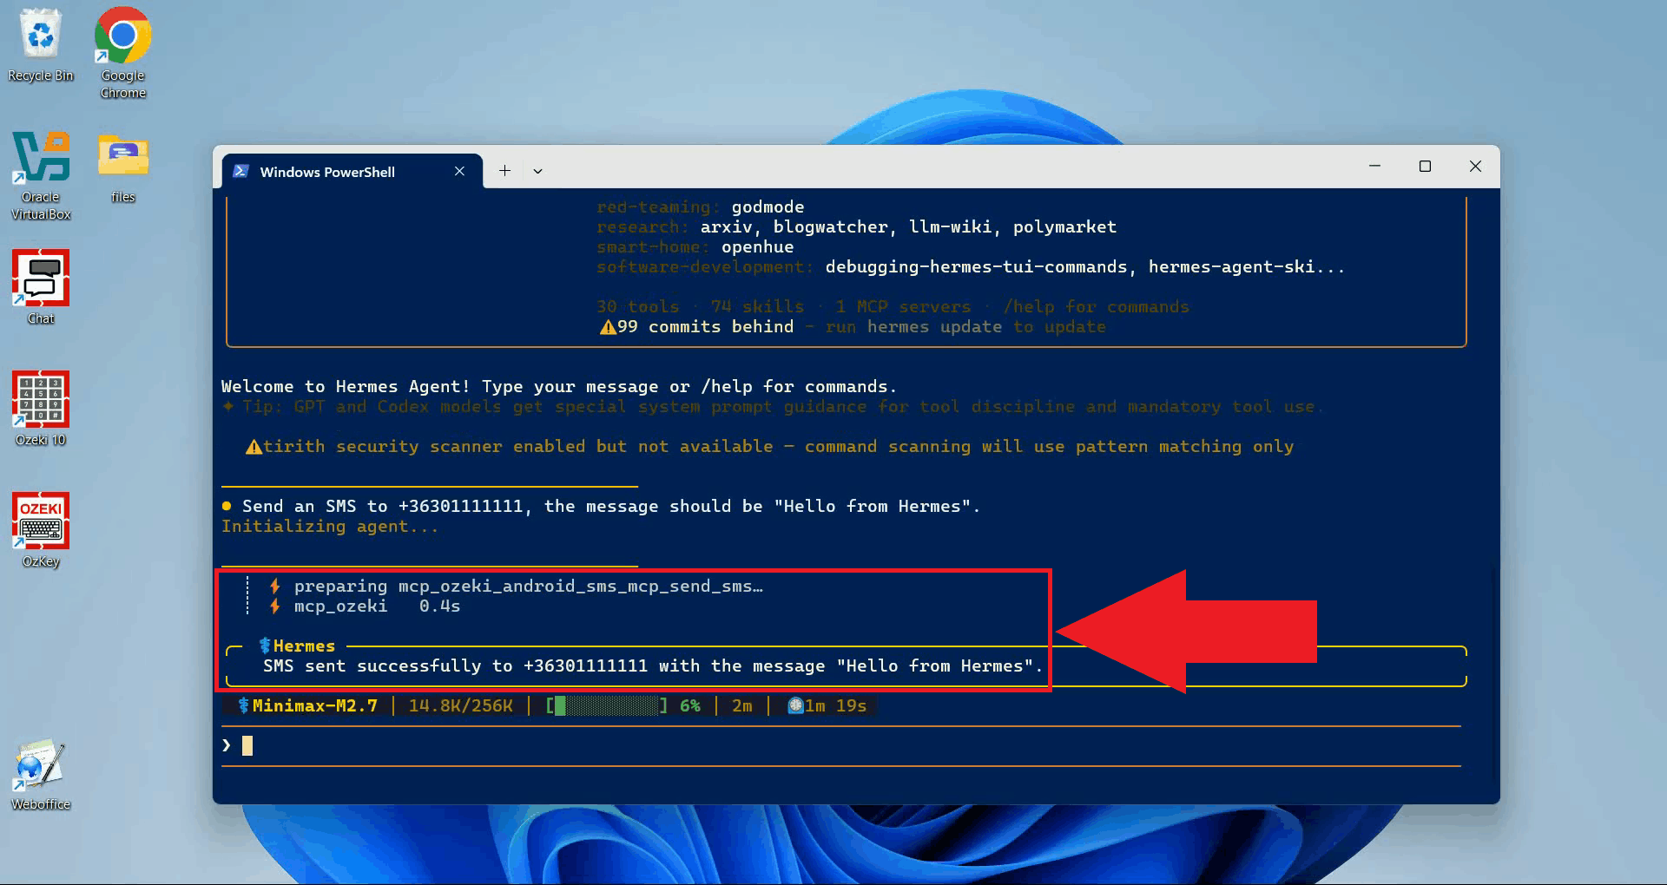Open the OzKey desktop shortcut
Screen dimensions: 1667x885
coord(41,531)
